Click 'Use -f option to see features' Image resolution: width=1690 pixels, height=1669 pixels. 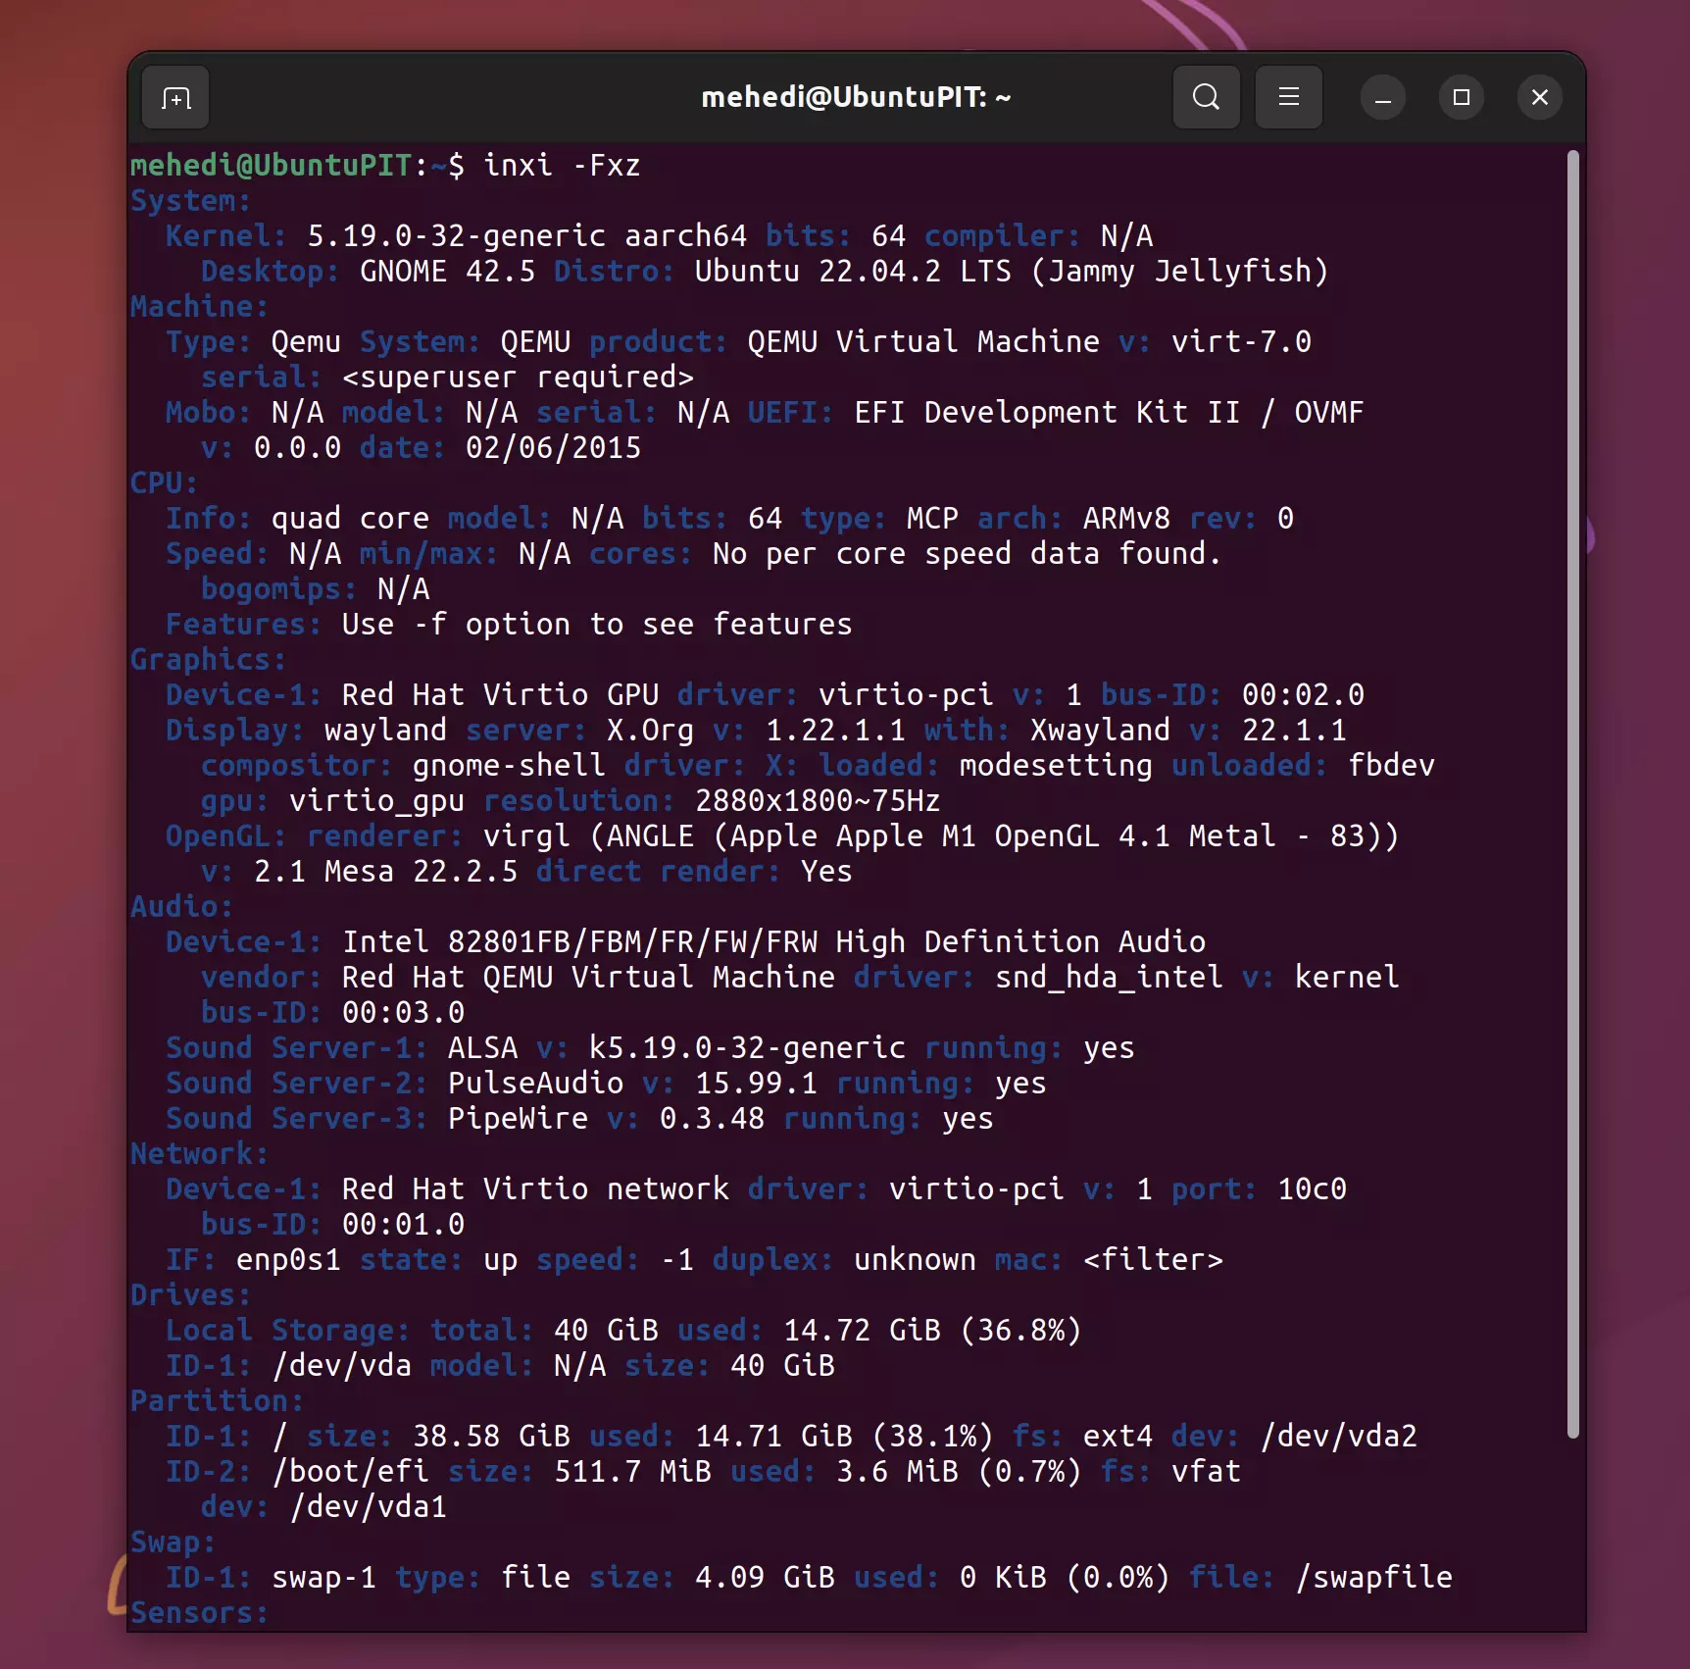pyautogui.click(x=597, y=624)
